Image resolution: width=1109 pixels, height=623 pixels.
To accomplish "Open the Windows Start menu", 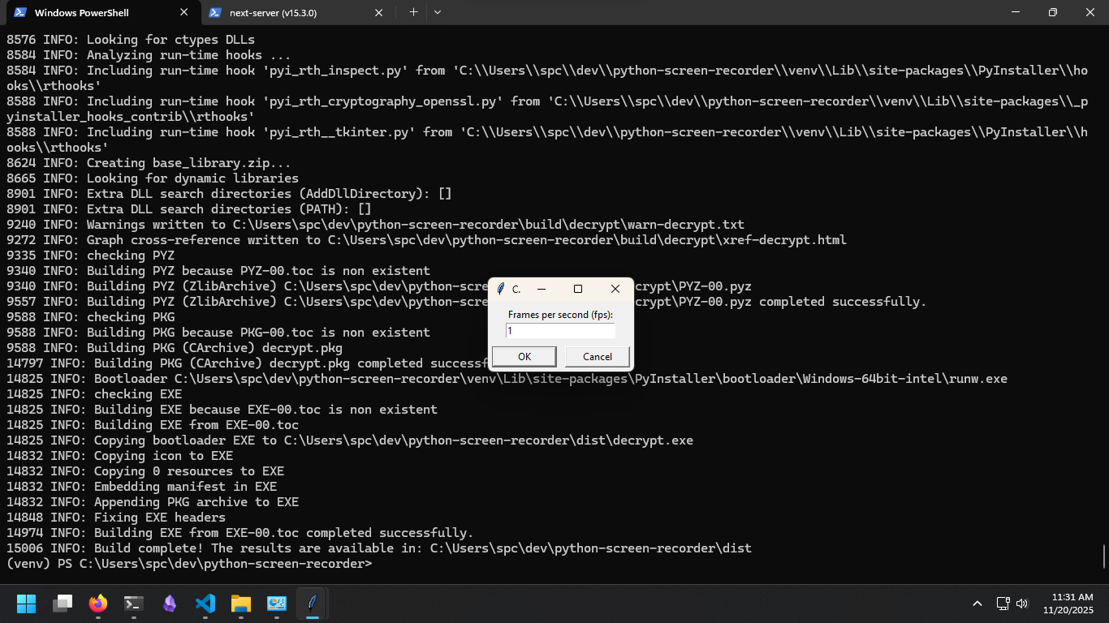I will pyautogui.click(x=25, y=604).
